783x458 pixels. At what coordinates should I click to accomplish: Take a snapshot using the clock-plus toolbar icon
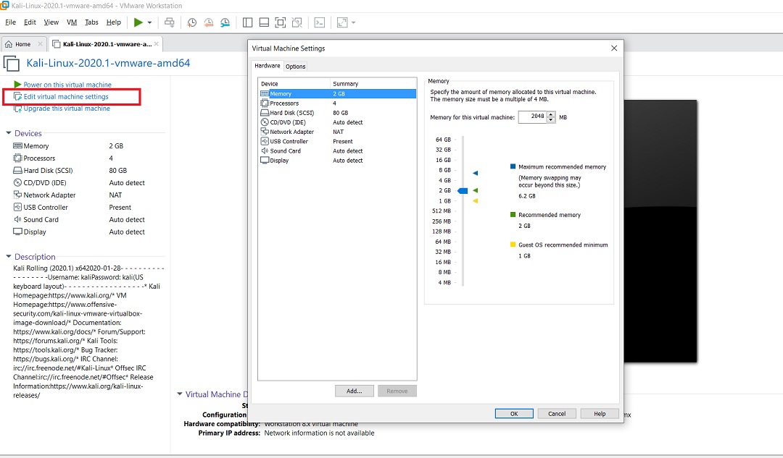click(x=191, y=22)
